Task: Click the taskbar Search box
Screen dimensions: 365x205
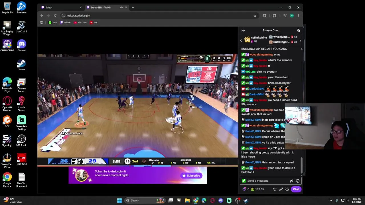Action: point(145,200)
